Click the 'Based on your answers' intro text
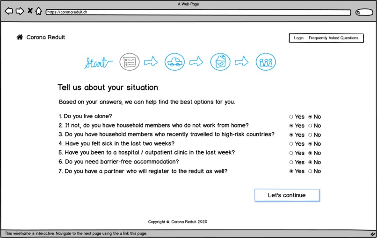 point(147,102)
